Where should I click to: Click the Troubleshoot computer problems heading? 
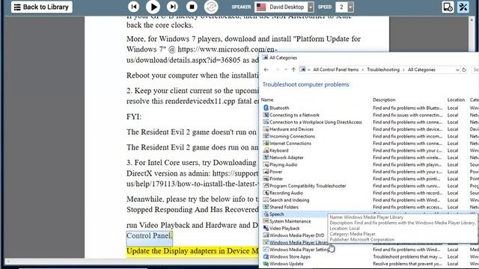point(306,84)
